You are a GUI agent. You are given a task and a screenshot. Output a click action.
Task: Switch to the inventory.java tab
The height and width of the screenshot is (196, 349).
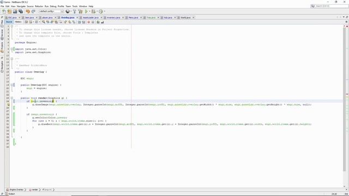point(113,17)
